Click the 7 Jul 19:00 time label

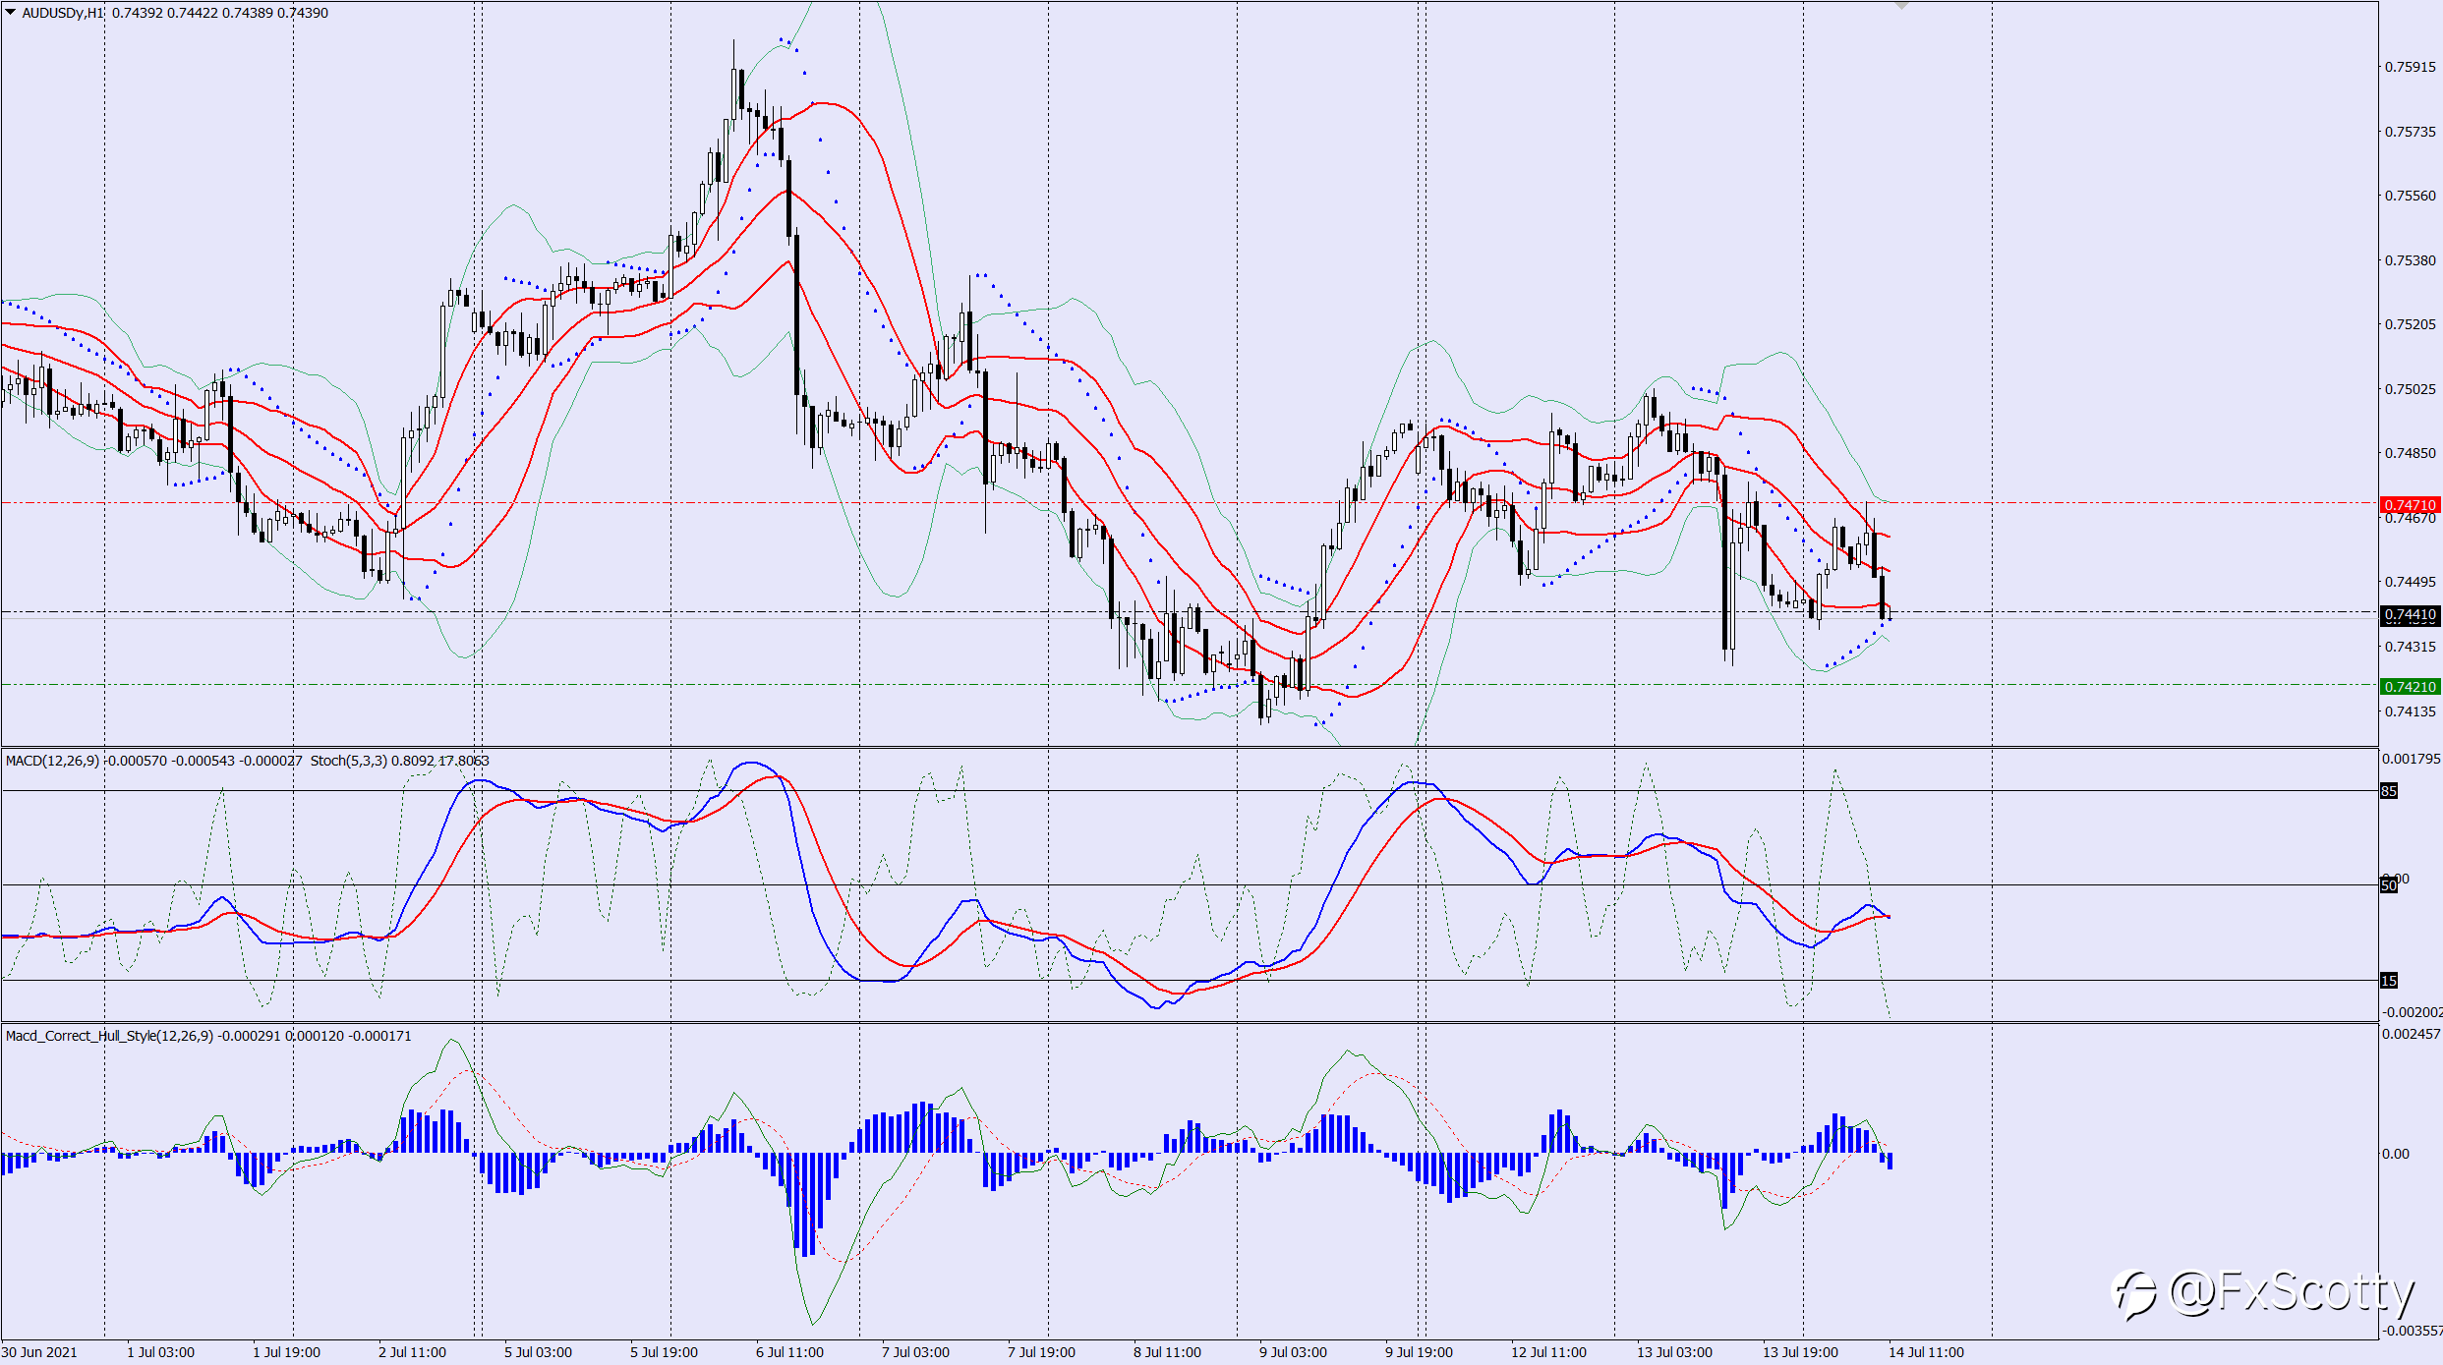pyautogui.click(x=1042, y=1352)
